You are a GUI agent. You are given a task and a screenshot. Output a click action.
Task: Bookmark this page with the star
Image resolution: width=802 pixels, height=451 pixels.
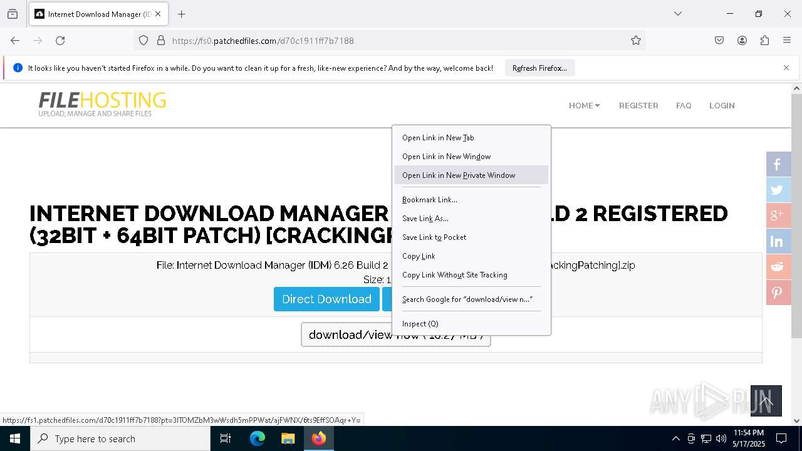[x=636, y=41]
